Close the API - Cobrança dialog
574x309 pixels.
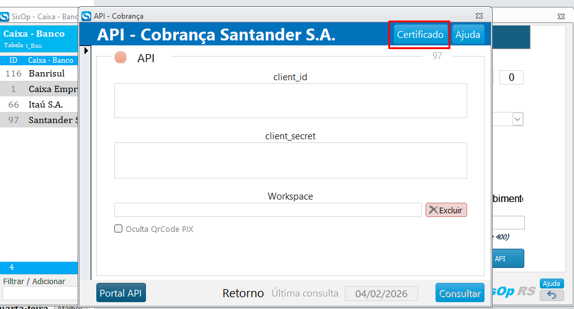(x=478, y=15)
